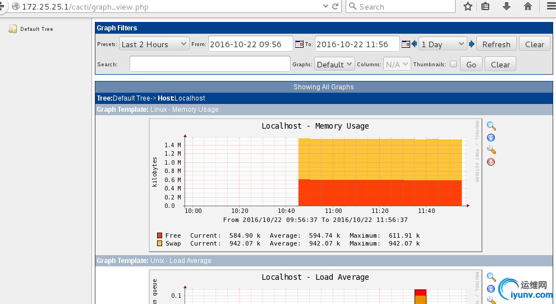
Task: Click the graph Search text field
Action: [210, 64]
